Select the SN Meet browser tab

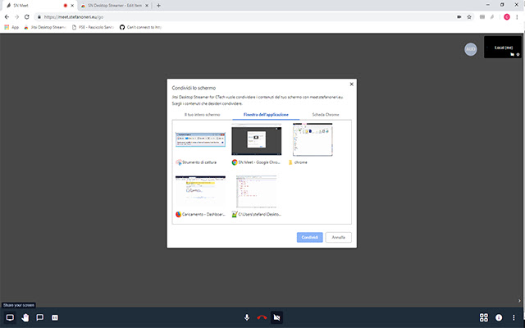click(40, 6)
